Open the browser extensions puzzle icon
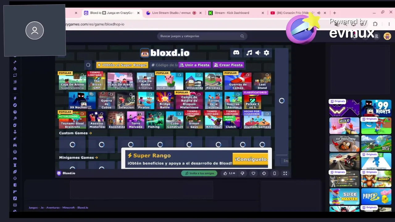 [x=375, y=24]
